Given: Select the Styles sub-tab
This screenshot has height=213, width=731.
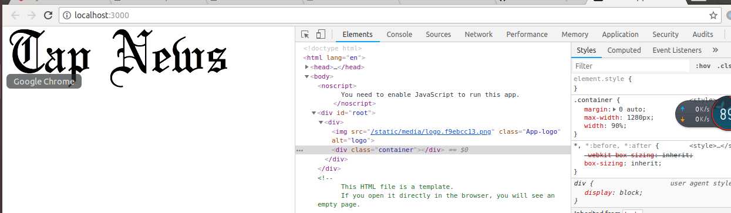Looking at the screenshot, I should [586, 50].
